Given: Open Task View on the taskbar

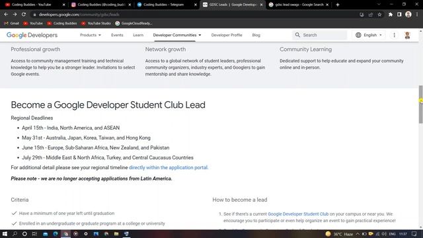Looking at the screenshot, I should point(34,234).
